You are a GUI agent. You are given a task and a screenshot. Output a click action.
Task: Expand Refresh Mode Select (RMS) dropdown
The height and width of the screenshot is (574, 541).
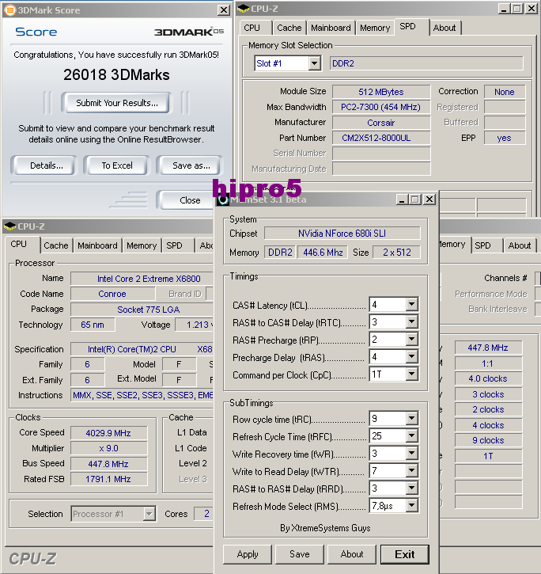click(x=411, y=506)
